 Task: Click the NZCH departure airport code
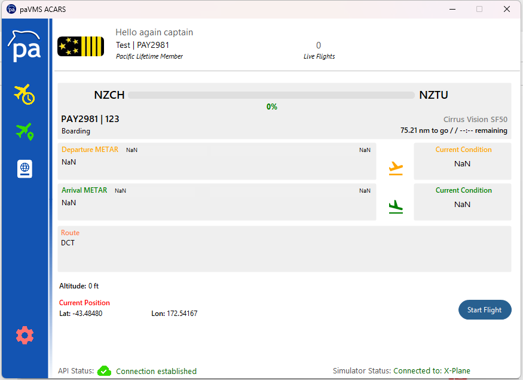[x=109, y=95]
